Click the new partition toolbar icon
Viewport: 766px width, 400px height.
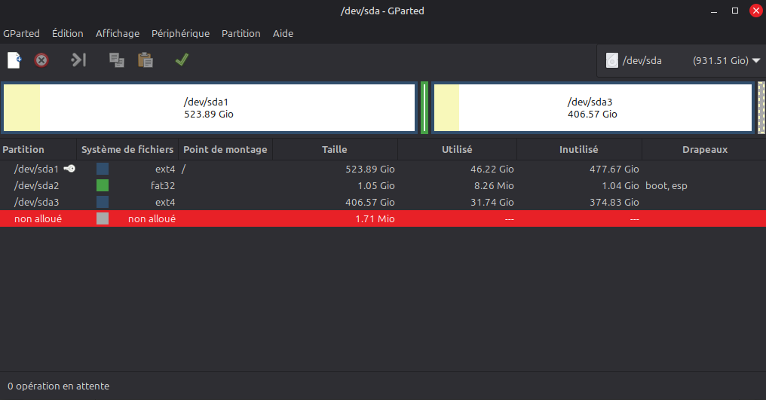[x=14, y=60]
